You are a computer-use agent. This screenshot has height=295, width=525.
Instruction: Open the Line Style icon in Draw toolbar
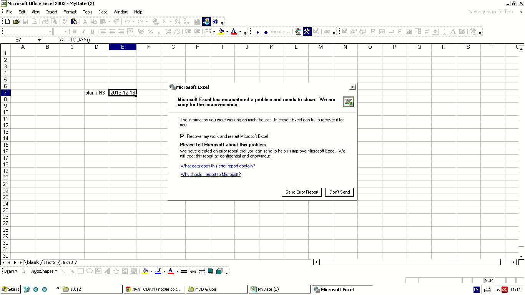[184, 271]
